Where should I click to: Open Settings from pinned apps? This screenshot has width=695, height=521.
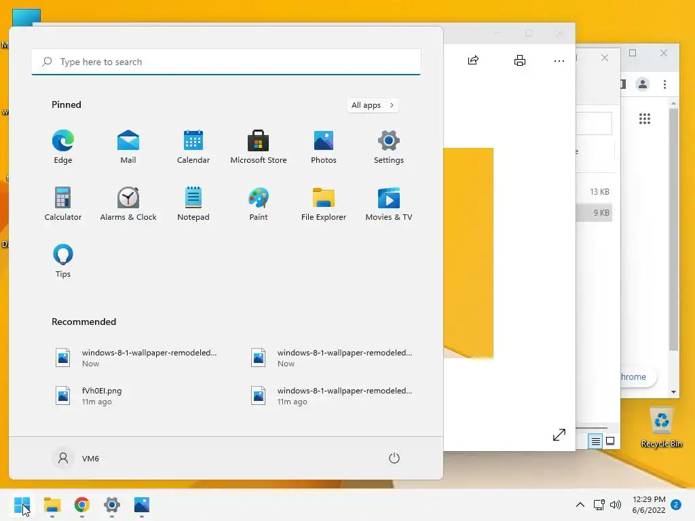[389, 147]
